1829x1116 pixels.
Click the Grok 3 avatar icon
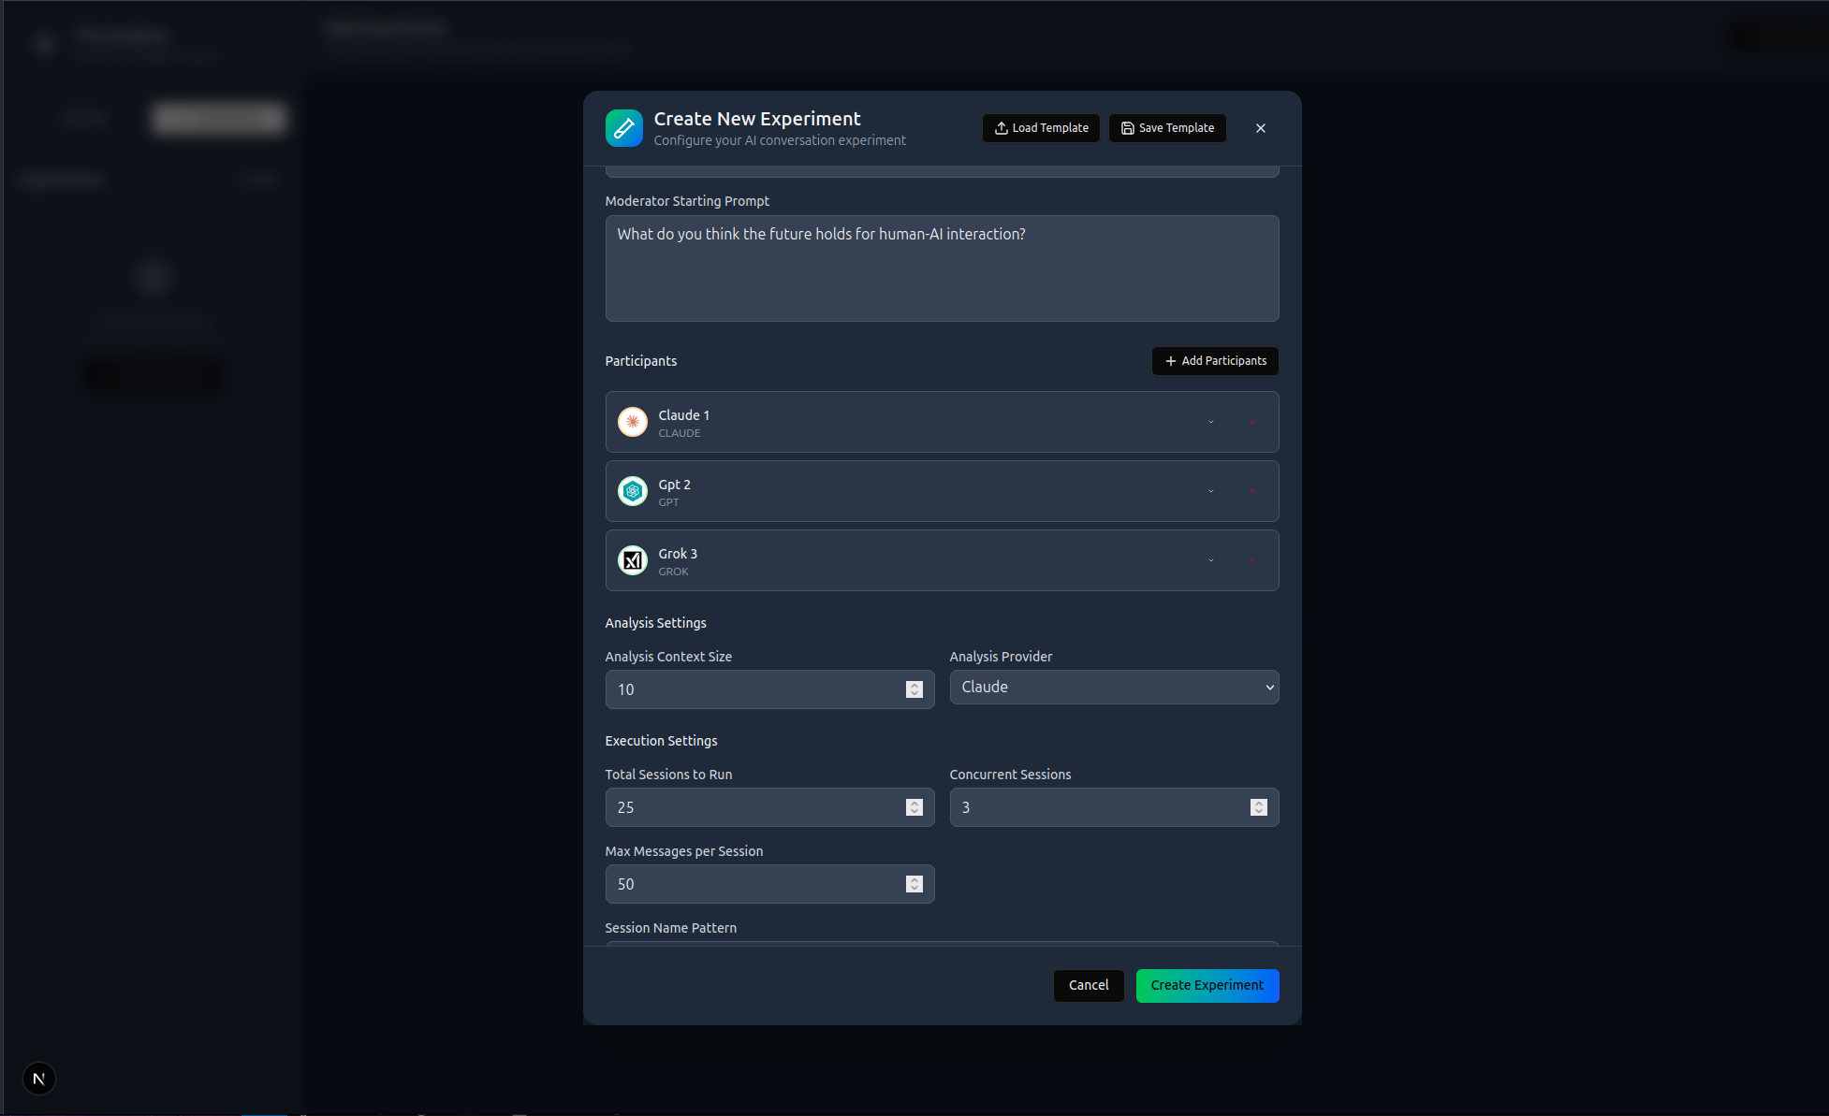(633, 560)
